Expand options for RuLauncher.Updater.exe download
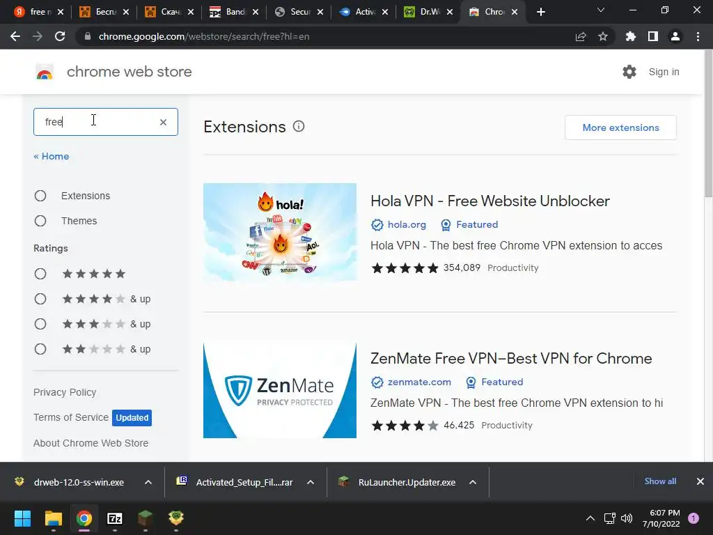 tap(473, 482)
